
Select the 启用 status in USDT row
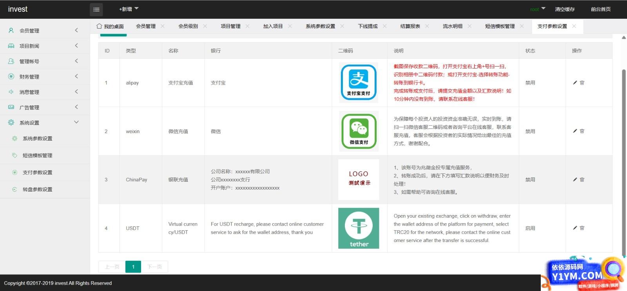tap(530, 228)
